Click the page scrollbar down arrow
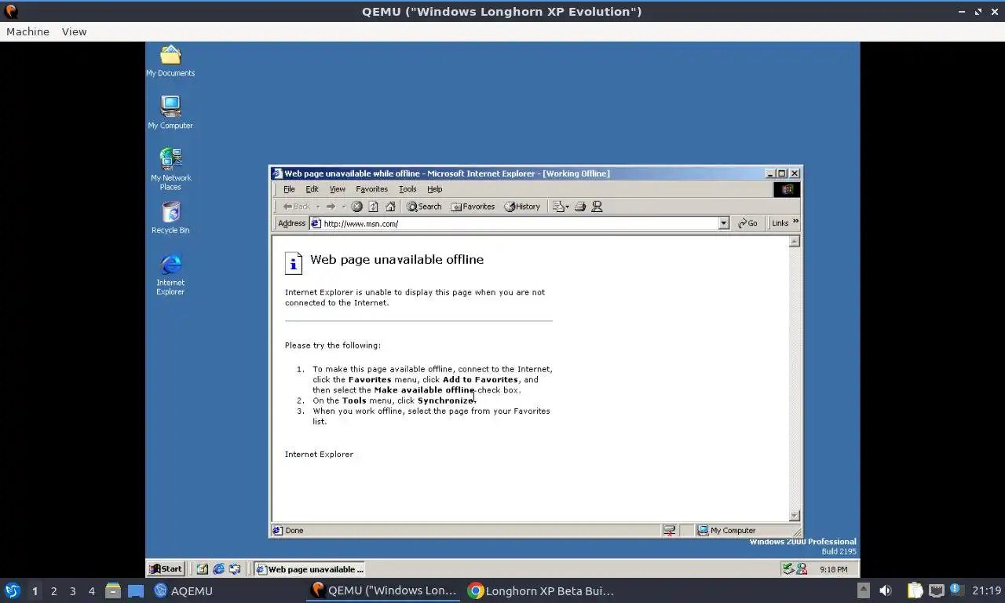 (x=794, y=515)
